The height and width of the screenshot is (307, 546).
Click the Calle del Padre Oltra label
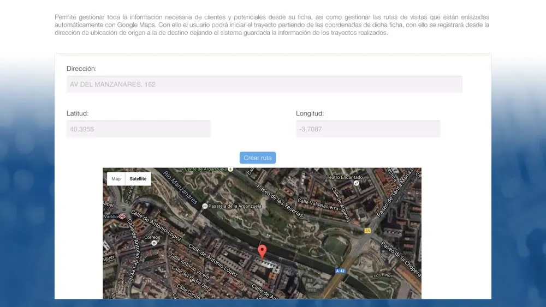coord(191,278)
